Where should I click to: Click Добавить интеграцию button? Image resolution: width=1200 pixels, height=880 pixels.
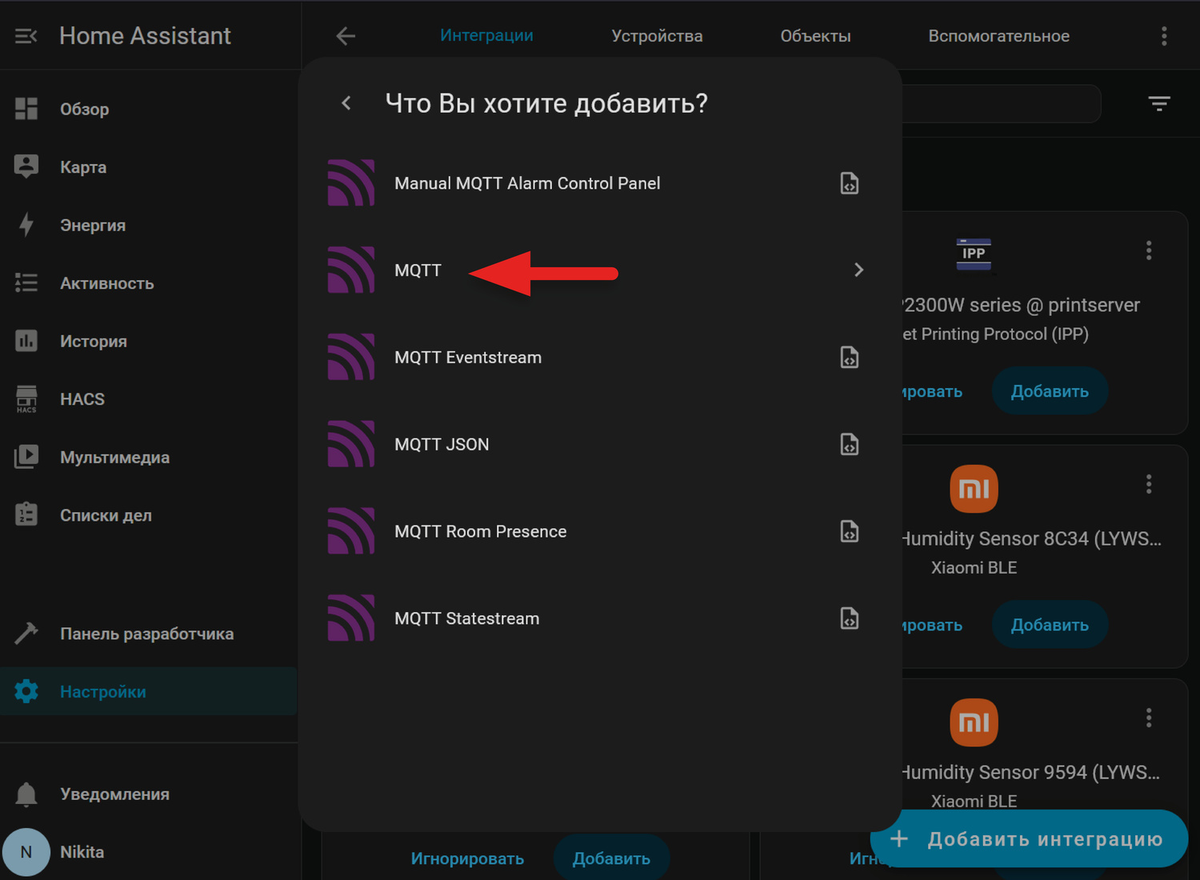(1029, 838)
